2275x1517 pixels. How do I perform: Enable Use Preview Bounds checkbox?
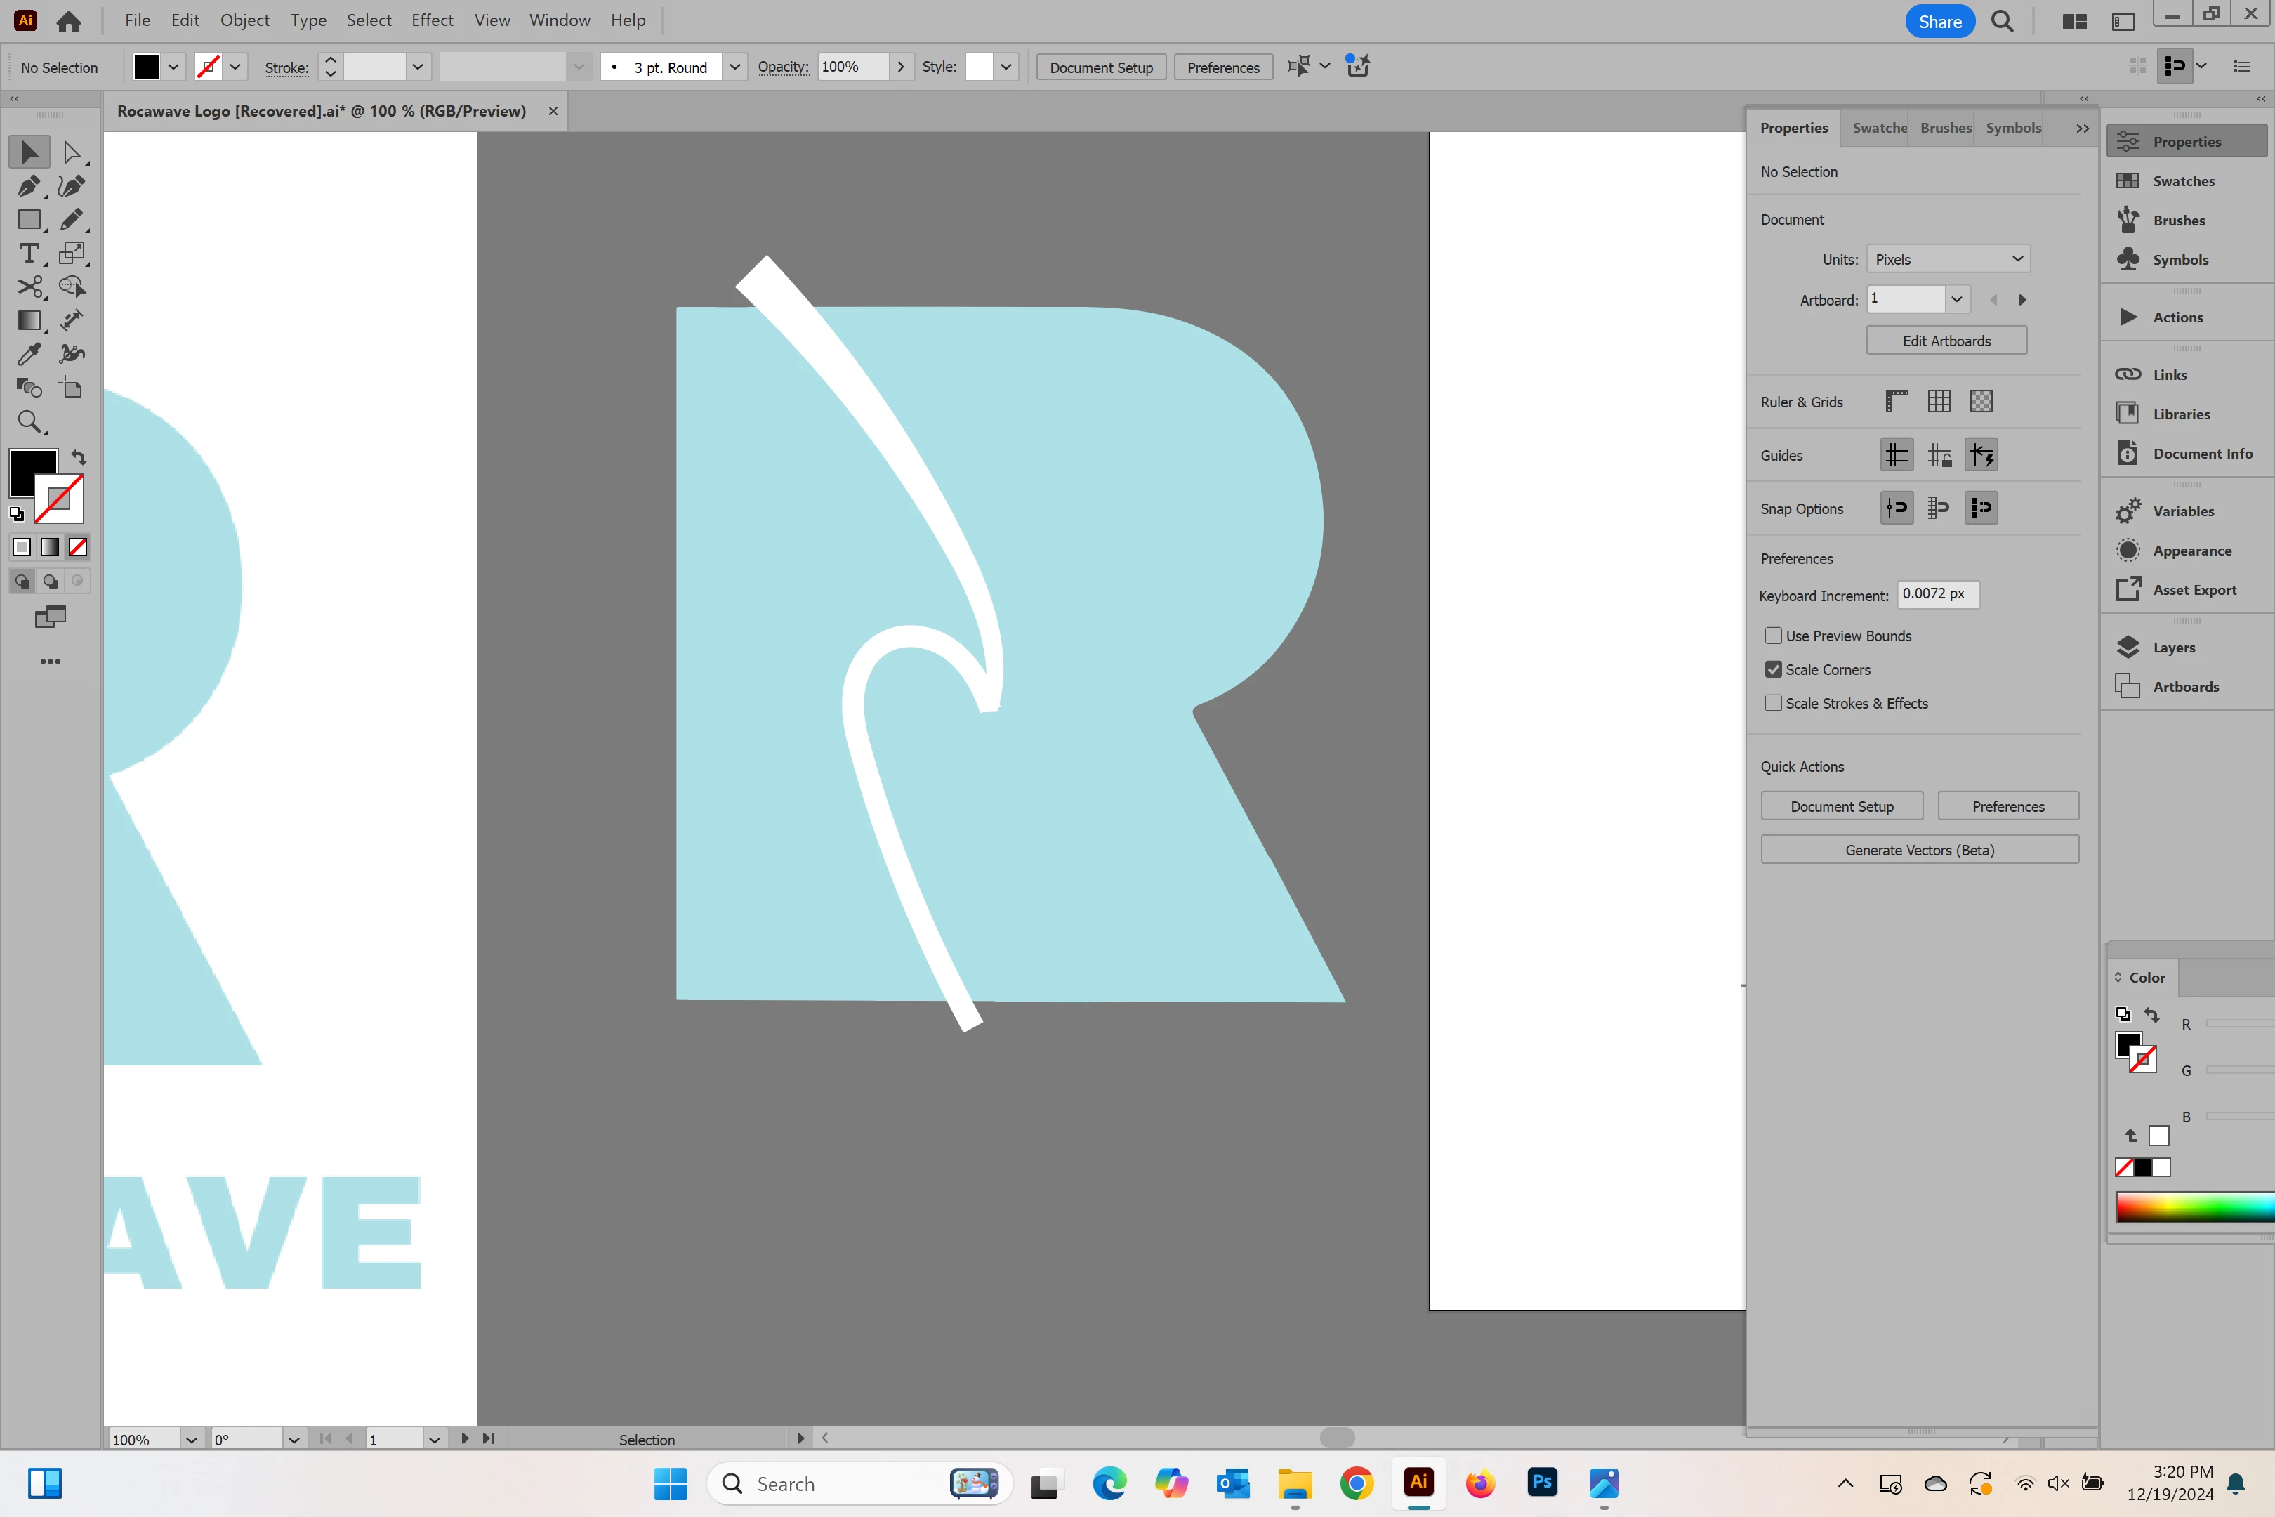1773,636
